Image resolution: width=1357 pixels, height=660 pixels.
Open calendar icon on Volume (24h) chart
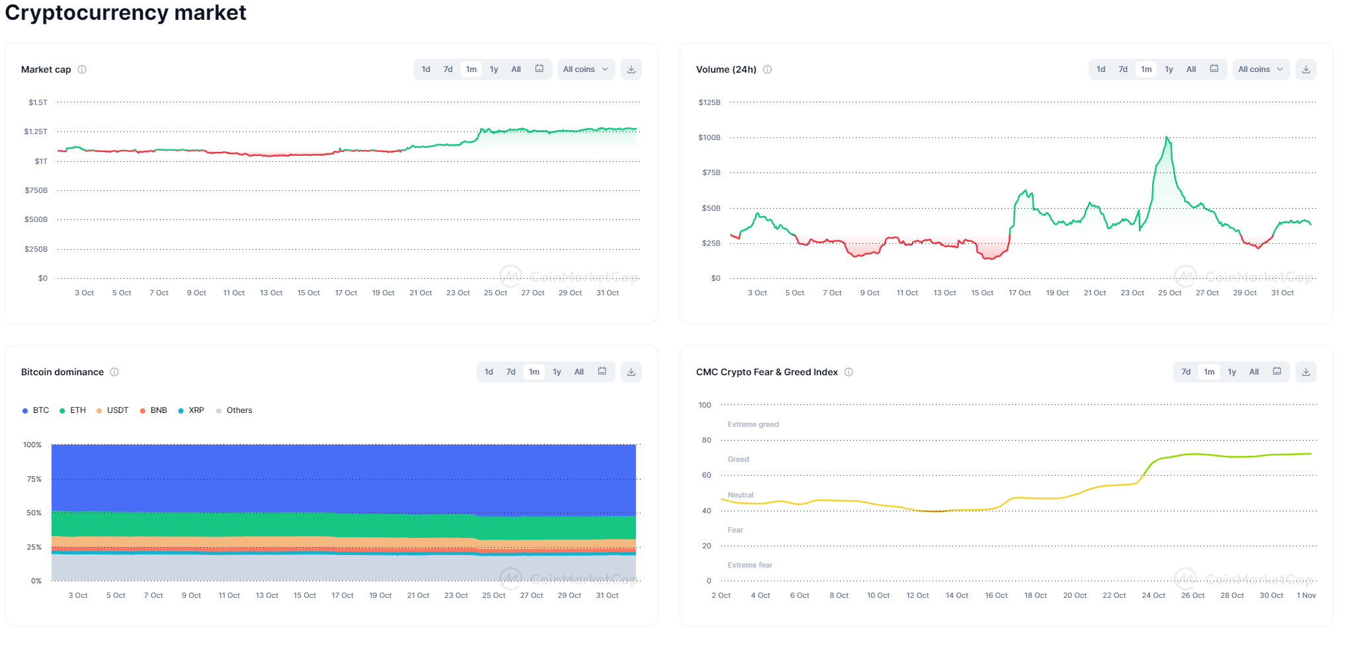click(x=1214, y=69)
